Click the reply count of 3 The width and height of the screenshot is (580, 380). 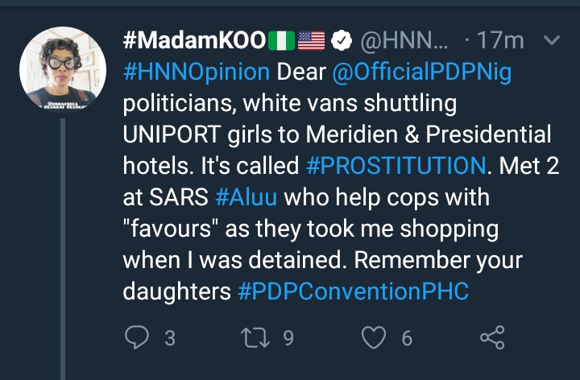(170, 338)
